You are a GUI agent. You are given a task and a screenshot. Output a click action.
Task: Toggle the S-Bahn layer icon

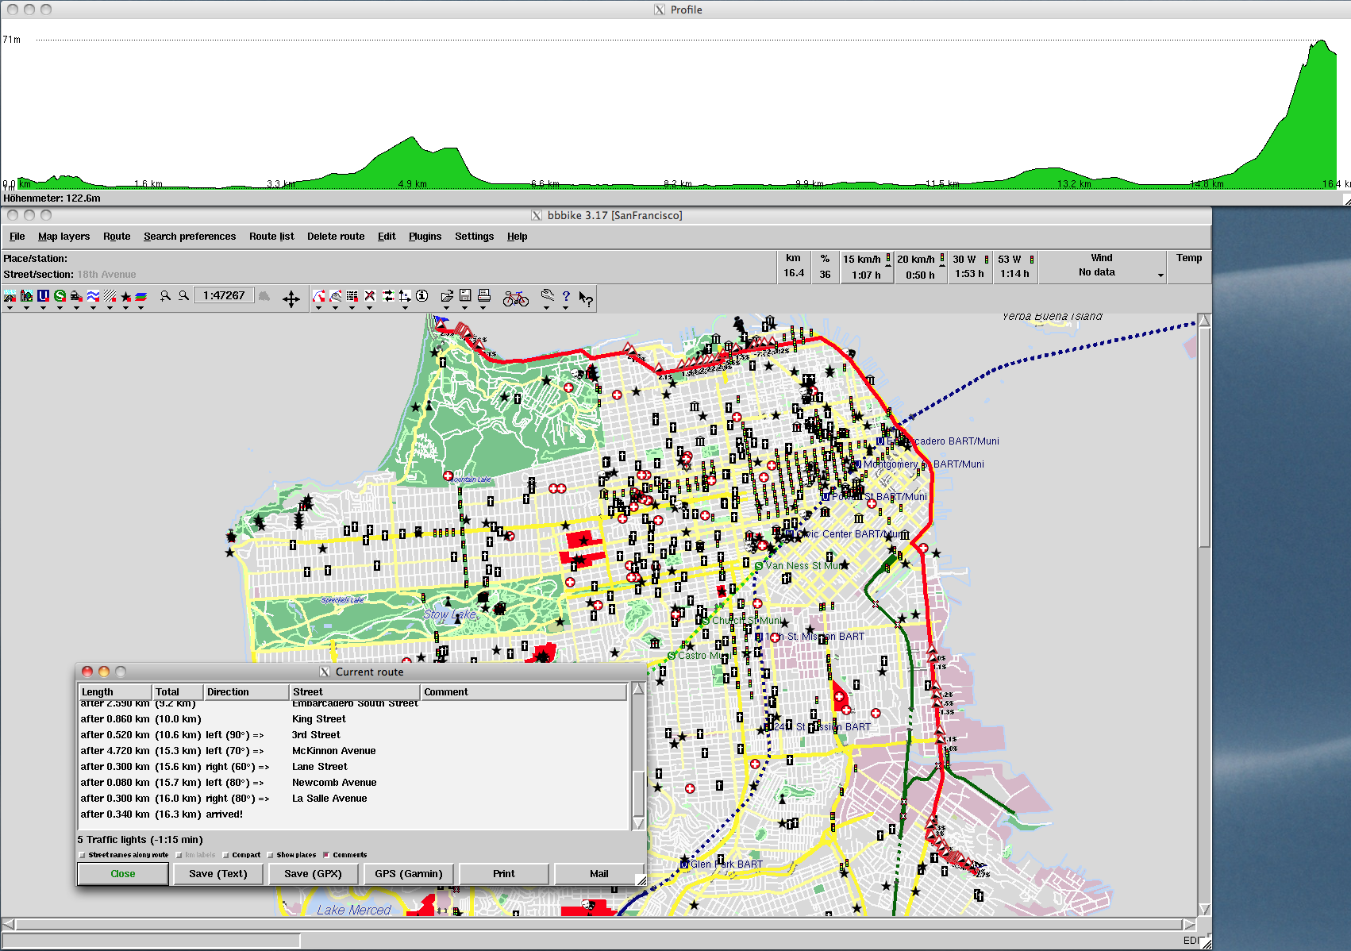coord(60,296)
